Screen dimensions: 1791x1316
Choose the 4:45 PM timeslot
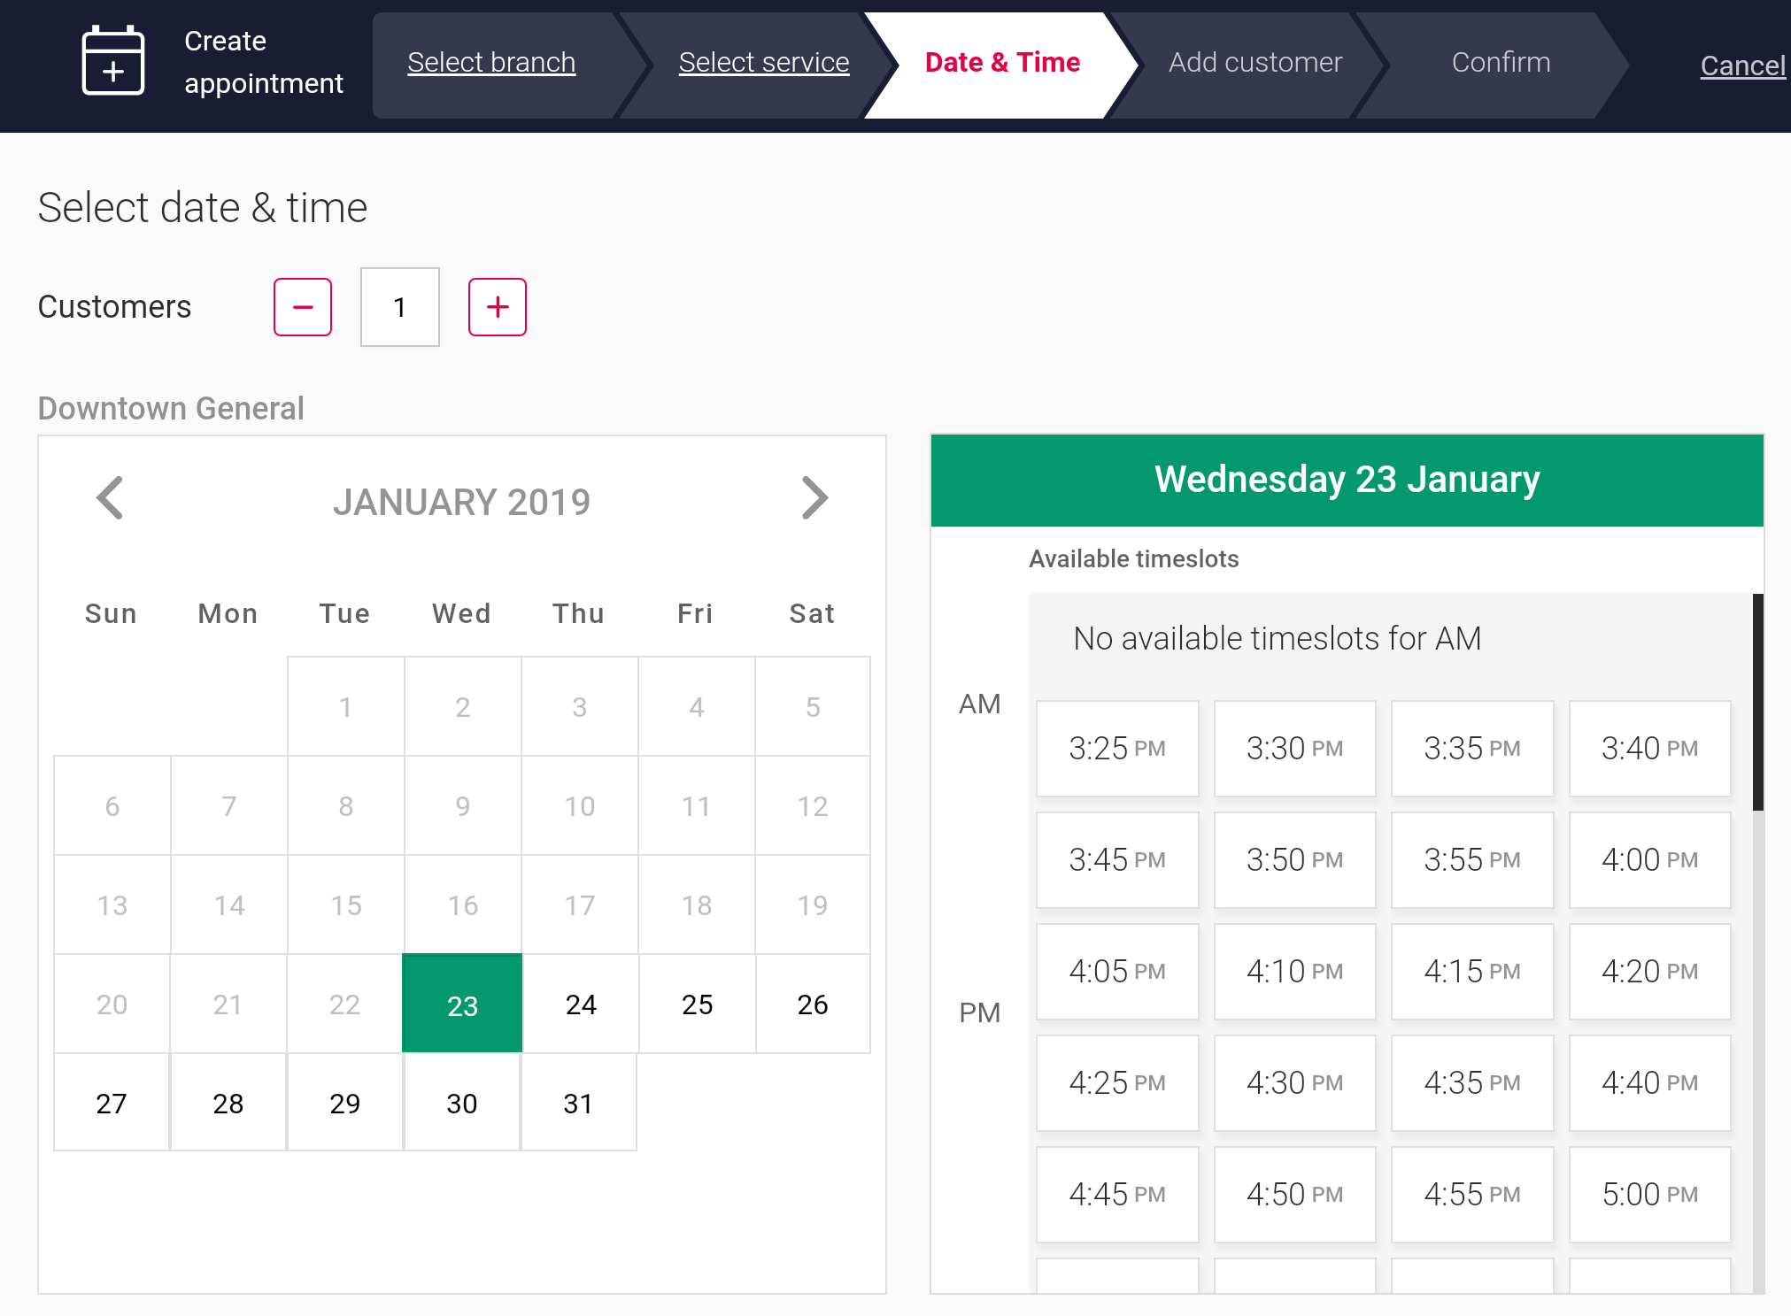(x=1117, y=1195)
